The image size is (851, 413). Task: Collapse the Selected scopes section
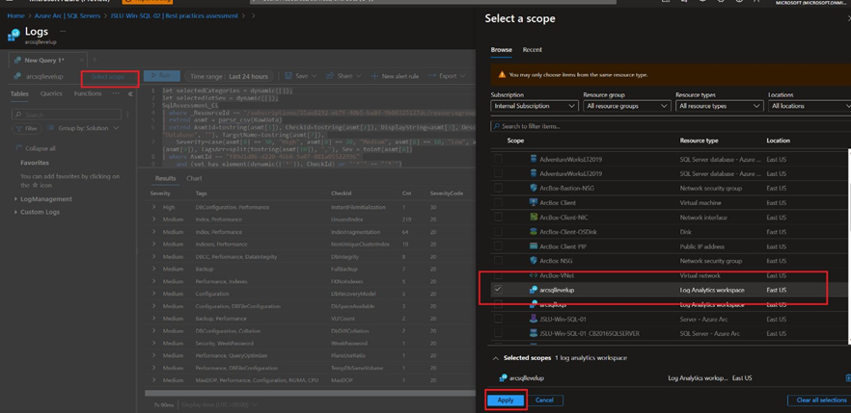click(496, 358)
